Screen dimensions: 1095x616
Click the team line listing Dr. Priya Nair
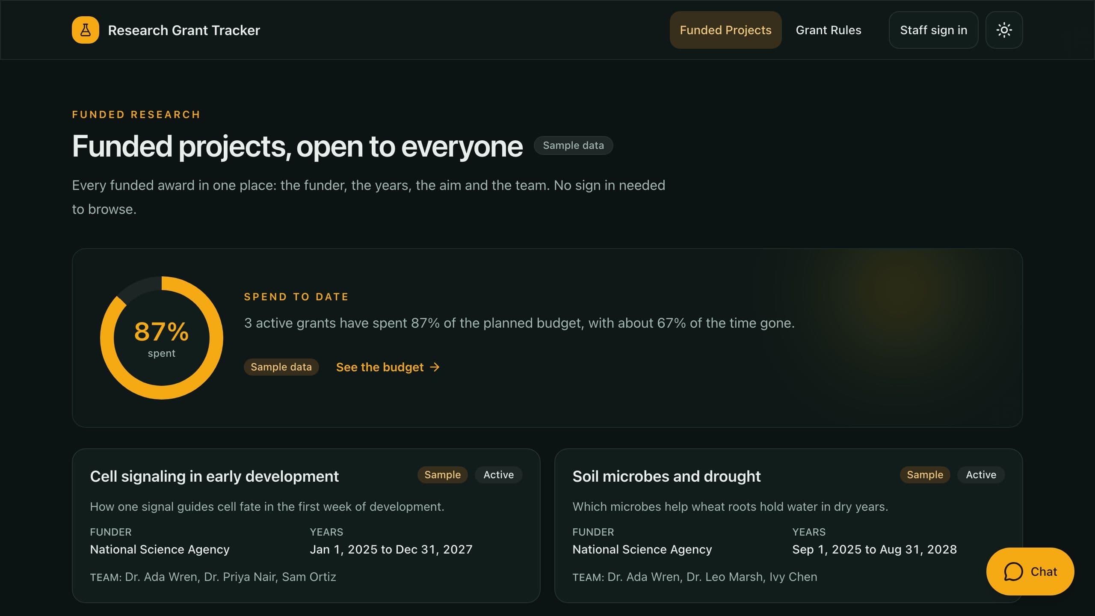(213, 577)
